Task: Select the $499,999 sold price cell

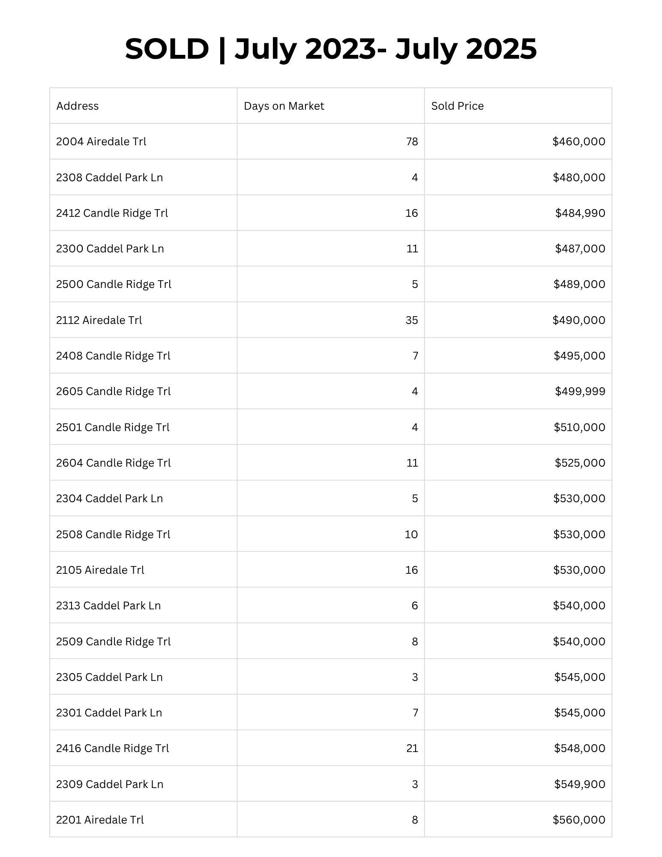Action: pyautogui.click(x=580, y=391)
